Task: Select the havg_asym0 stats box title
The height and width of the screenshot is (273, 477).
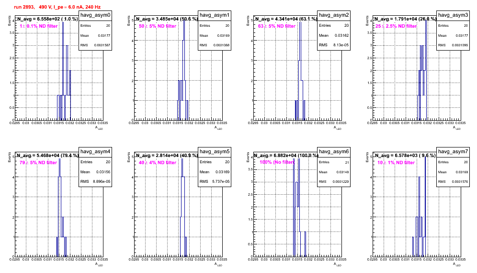Action: [95, 15]
